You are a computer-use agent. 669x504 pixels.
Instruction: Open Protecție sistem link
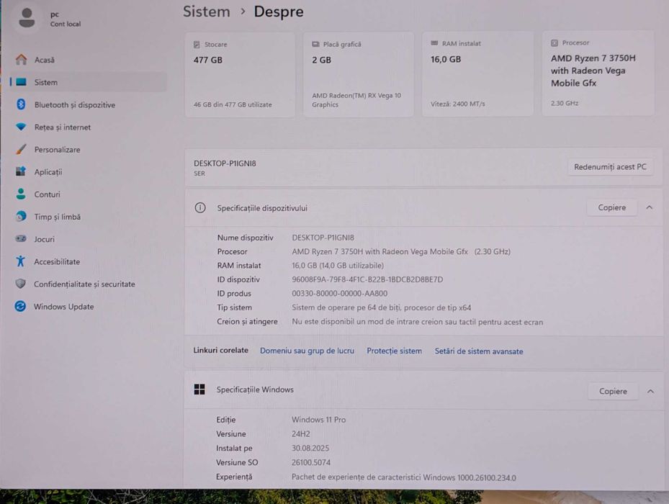(x=394, y=351)
